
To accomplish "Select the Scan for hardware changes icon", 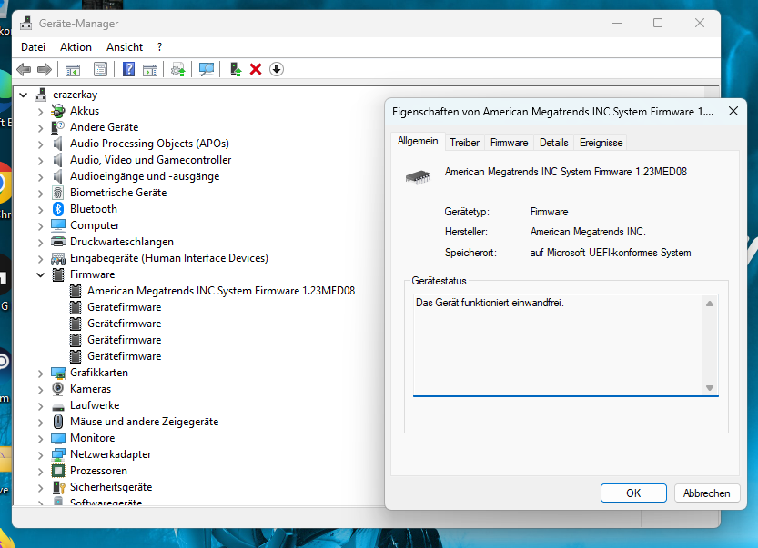I will [x=207, y=69].
